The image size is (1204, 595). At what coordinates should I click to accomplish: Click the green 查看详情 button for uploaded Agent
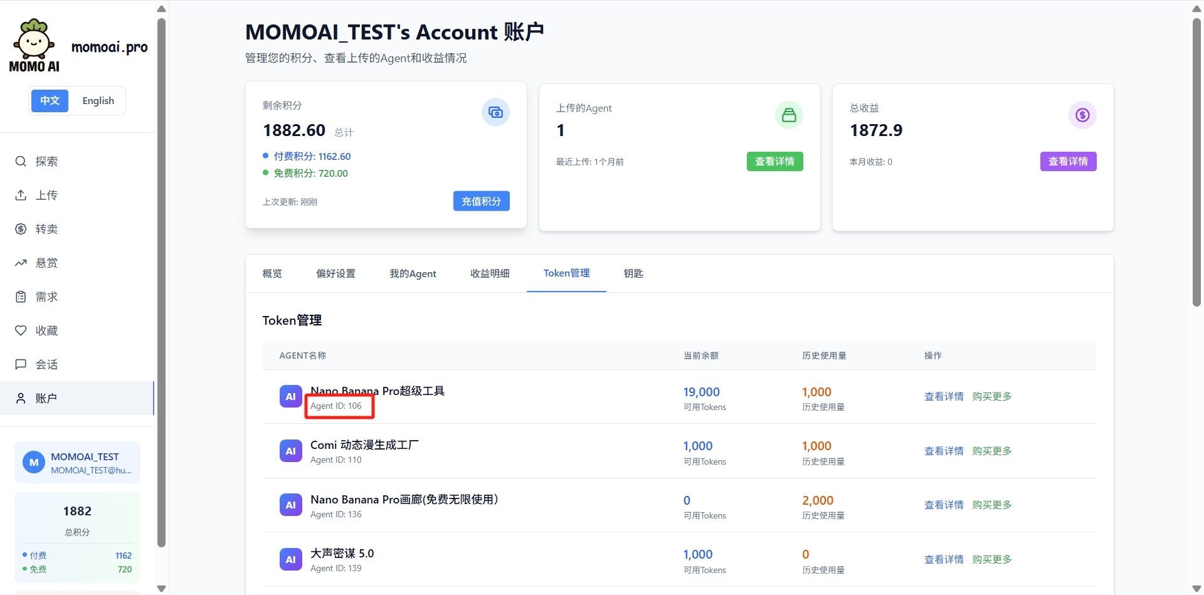774,162
